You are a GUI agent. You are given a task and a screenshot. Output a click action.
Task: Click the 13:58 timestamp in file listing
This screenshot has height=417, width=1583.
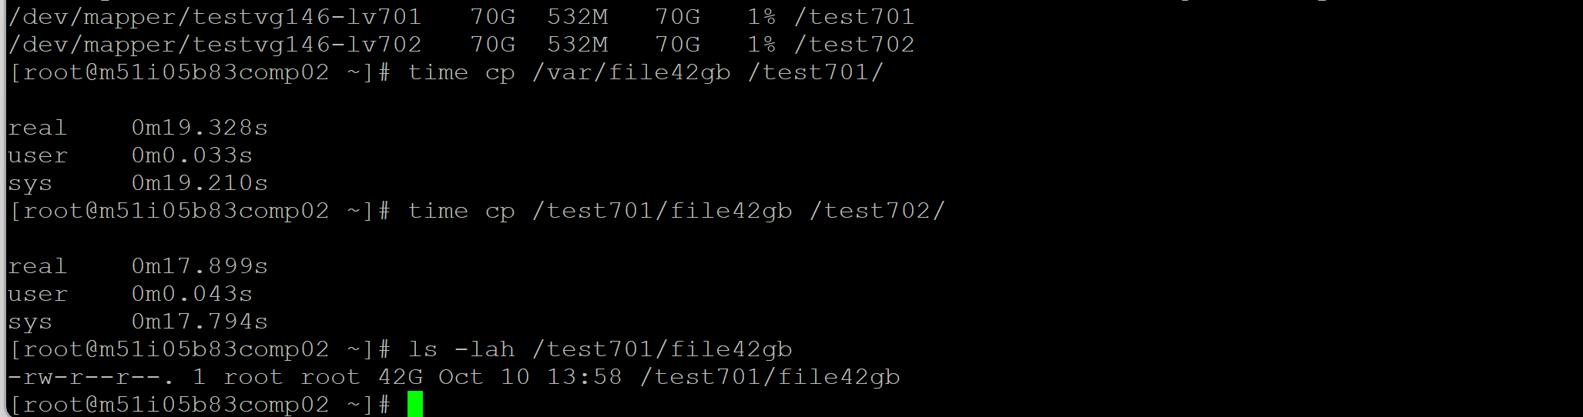[584, 377]
